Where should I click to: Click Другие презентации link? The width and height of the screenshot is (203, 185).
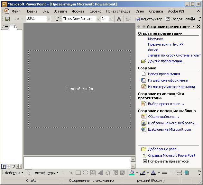click(x=167, y=61)
